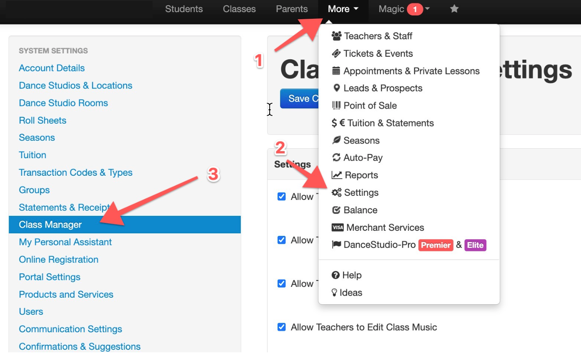Open Dance Studio Rooms sidebar link

click(63, 103)
